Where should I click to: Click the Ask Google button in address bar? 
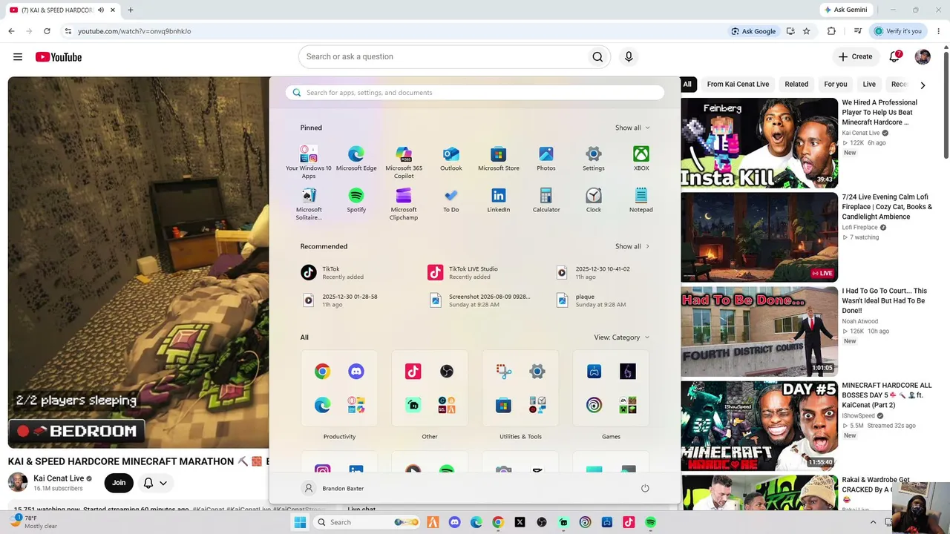[x=753, y=31]
